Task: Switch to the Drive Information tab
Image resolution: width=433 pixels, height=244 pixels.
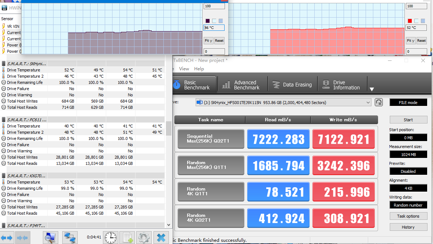Action: [342, 85]
